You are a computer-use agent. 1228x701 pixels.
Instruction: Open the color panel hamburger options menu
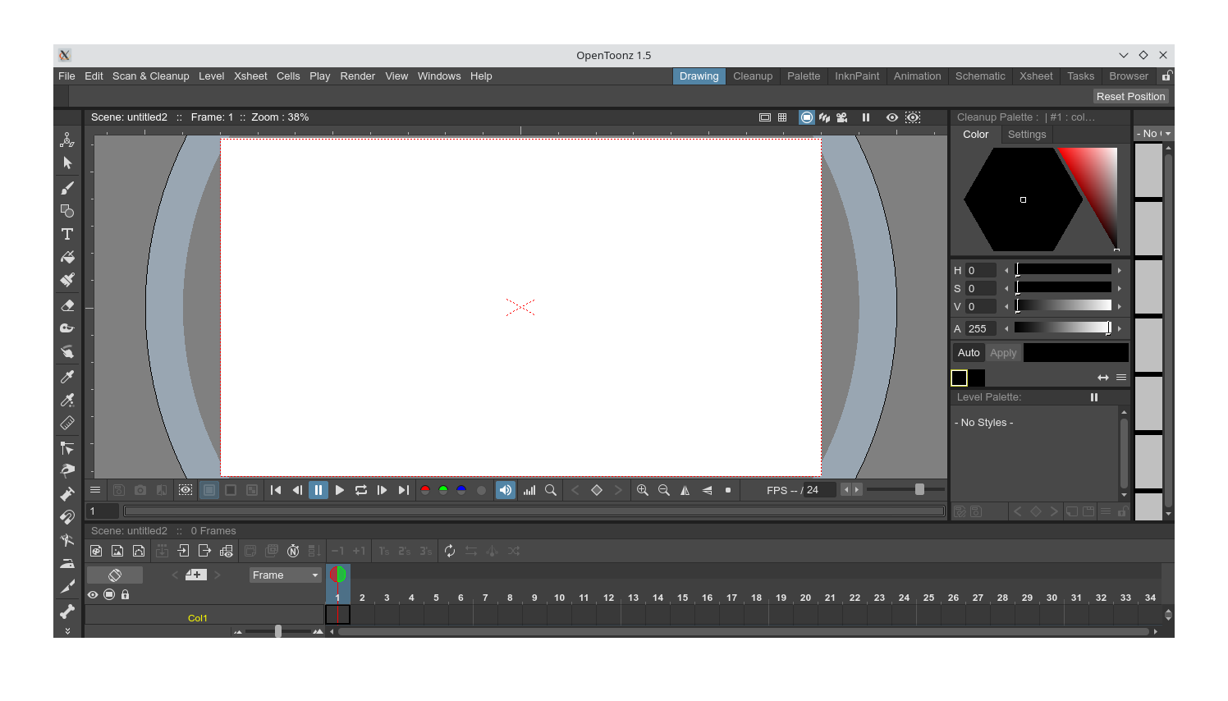pyautogui.click(x=1121, y=378)
